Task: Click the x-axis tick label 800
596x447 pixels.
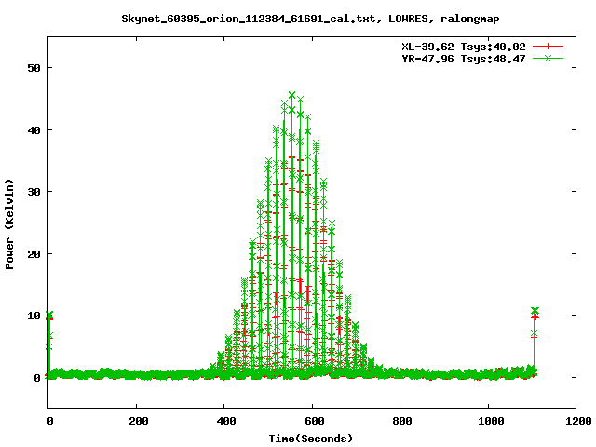Action: (402, 421)
